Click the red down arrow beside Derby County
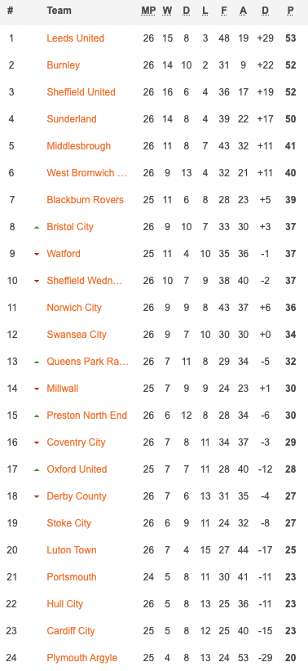Screen dimensions: 308x671 (x=37, y=497)
